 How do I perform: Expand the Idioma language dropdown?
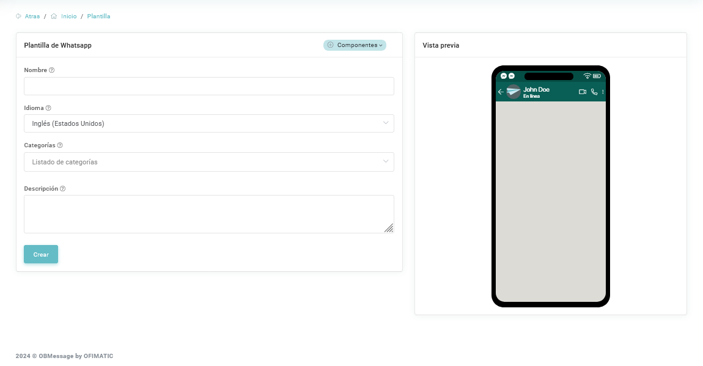click(x=208, y=123)
